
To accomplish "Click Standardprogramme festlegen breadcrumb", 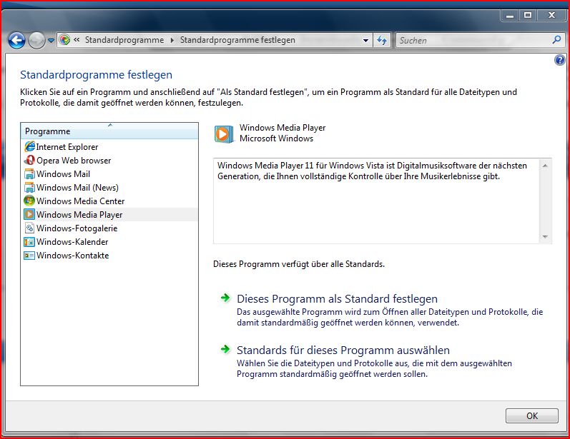I will pos(237,40).
